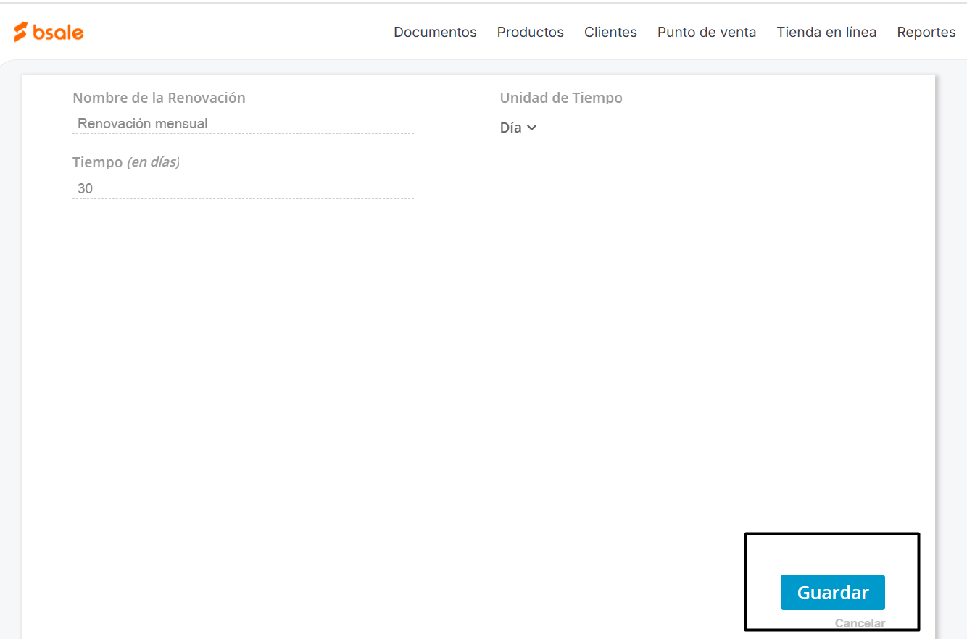967x639 pixels.
Task: Open the Punto de venta menu
Action: pos(707,32)
